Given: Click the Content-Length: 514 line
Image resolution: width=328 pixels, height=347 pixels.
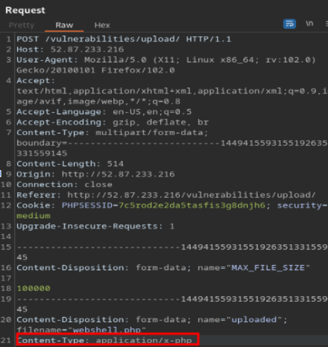Looking at the screenshot, I should click(x=70, y=163).
